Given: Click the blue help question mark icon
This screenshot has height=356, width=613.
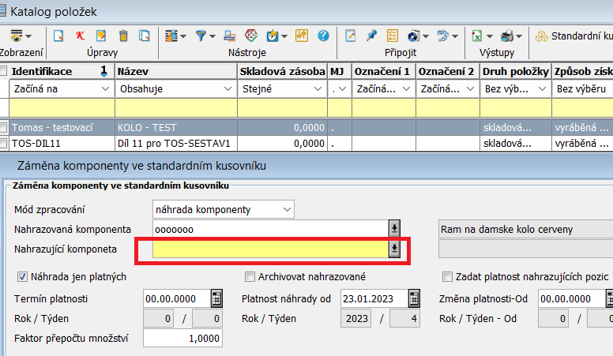Looking at the screenshot, I should (322, 36).
